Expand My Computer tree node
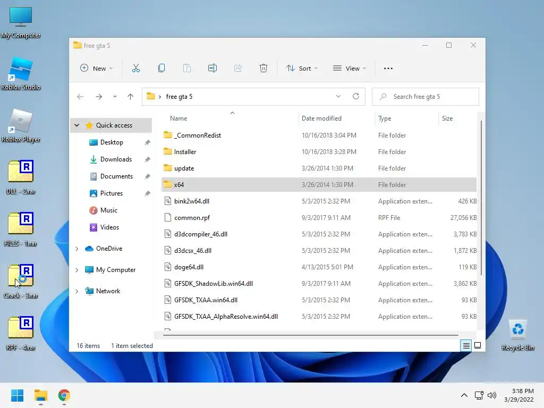 pos(77,270)
